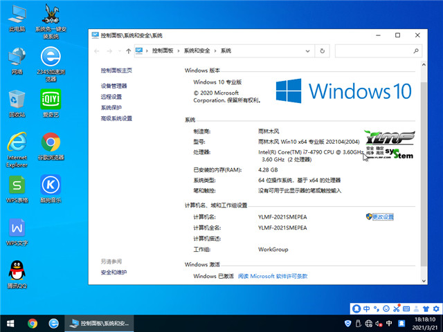Open the Internet Explorer desktop icon
443x332 pixels.
(17, 150)
